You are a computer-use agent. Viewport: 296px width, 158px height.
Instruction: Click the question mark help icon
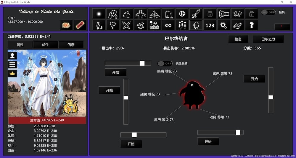point(251,25)
